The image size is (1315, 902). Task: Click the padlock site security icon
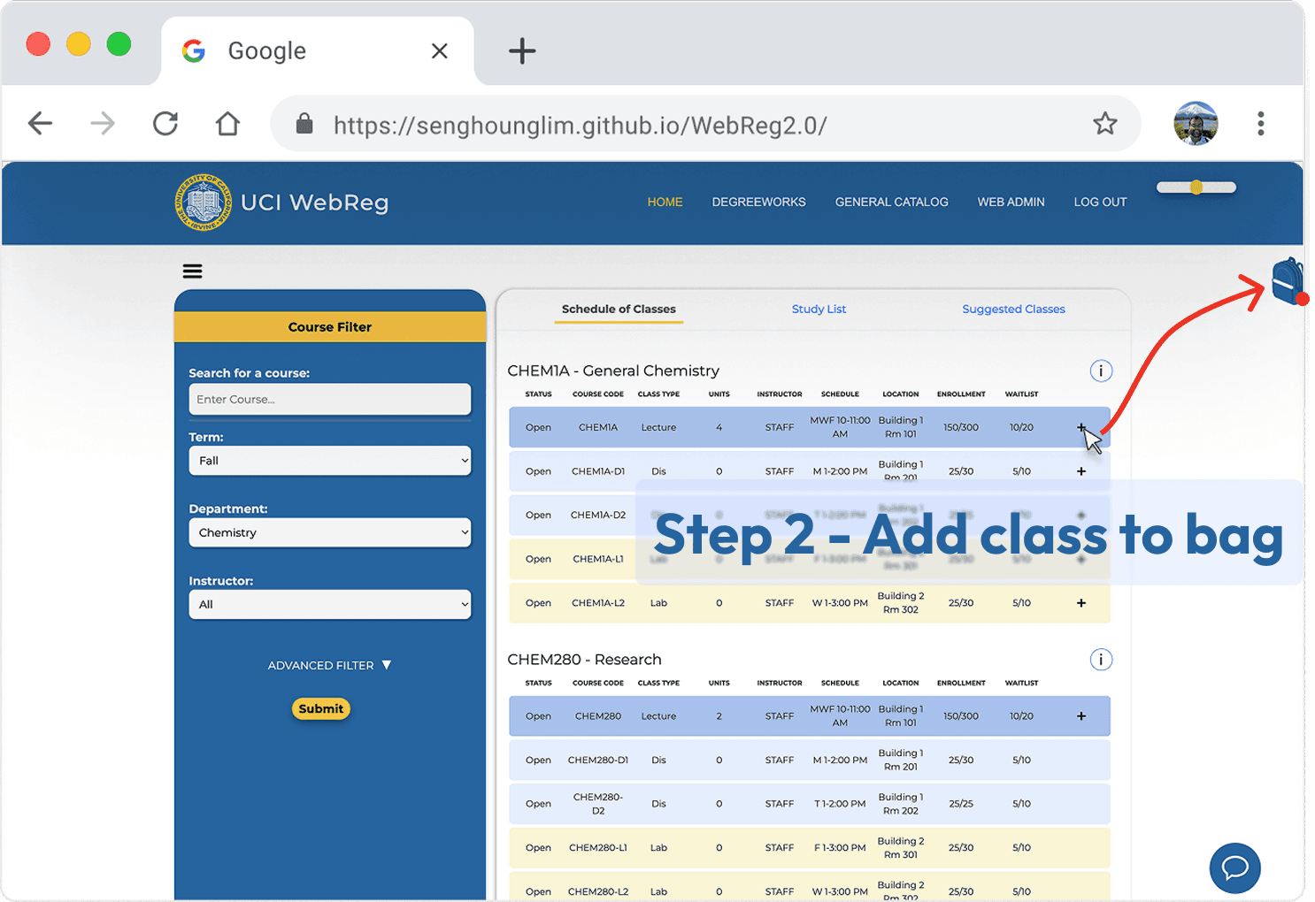[x=304, y=123]
